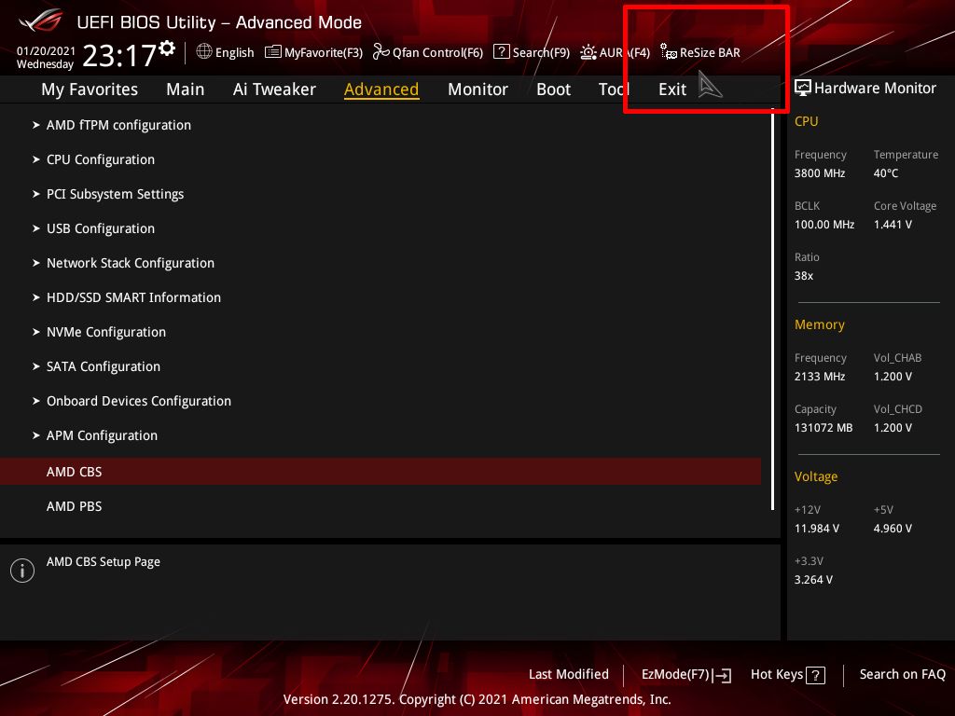This screenshot has height=716, width=955.
Task: Switch to Boot tab
Action: (x=553, y=89)
